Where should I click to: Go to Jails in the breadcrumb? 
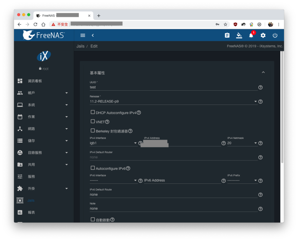click(80, 46)
